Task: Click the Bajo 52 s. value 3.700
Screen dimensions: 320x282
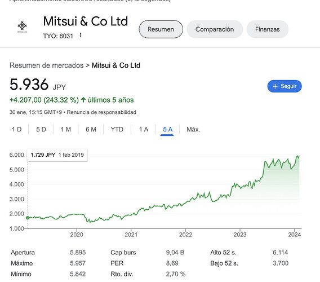Action: click(281, 263)
